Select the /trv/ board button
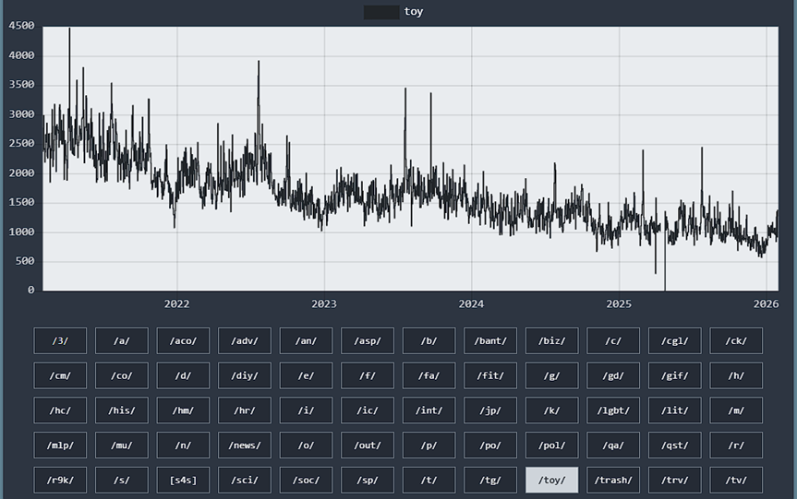 [x=674, y=480]
